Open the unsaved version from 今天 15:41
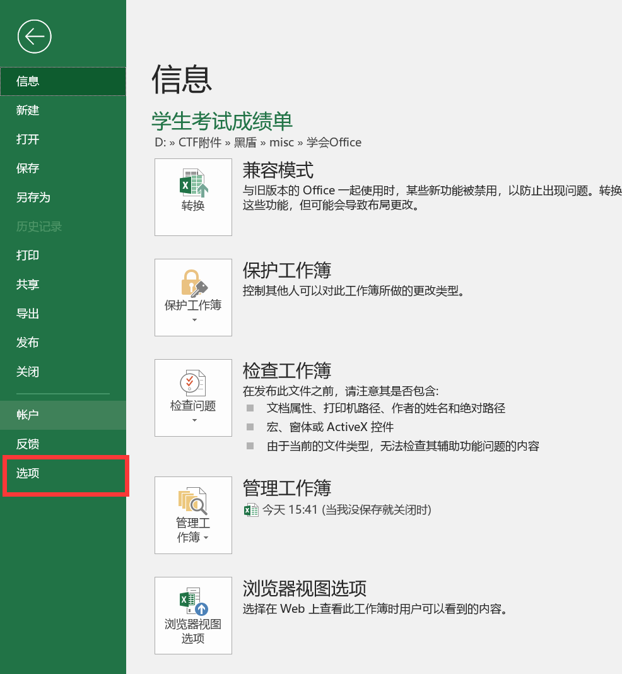 click(x=347, y=510)
